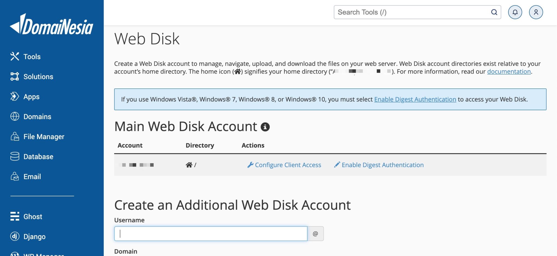
Task: Select the Database icon
Action: point(15,156)
